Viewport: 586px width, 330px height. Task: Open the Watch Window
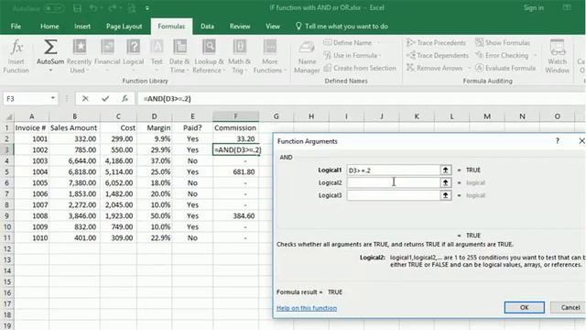coord(558,56)
